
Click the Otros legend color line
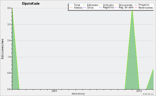pos(84,8)
